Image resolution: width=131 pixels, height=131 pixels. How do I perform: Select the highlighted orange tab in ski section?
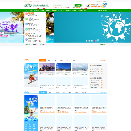[x=43, y=60]
